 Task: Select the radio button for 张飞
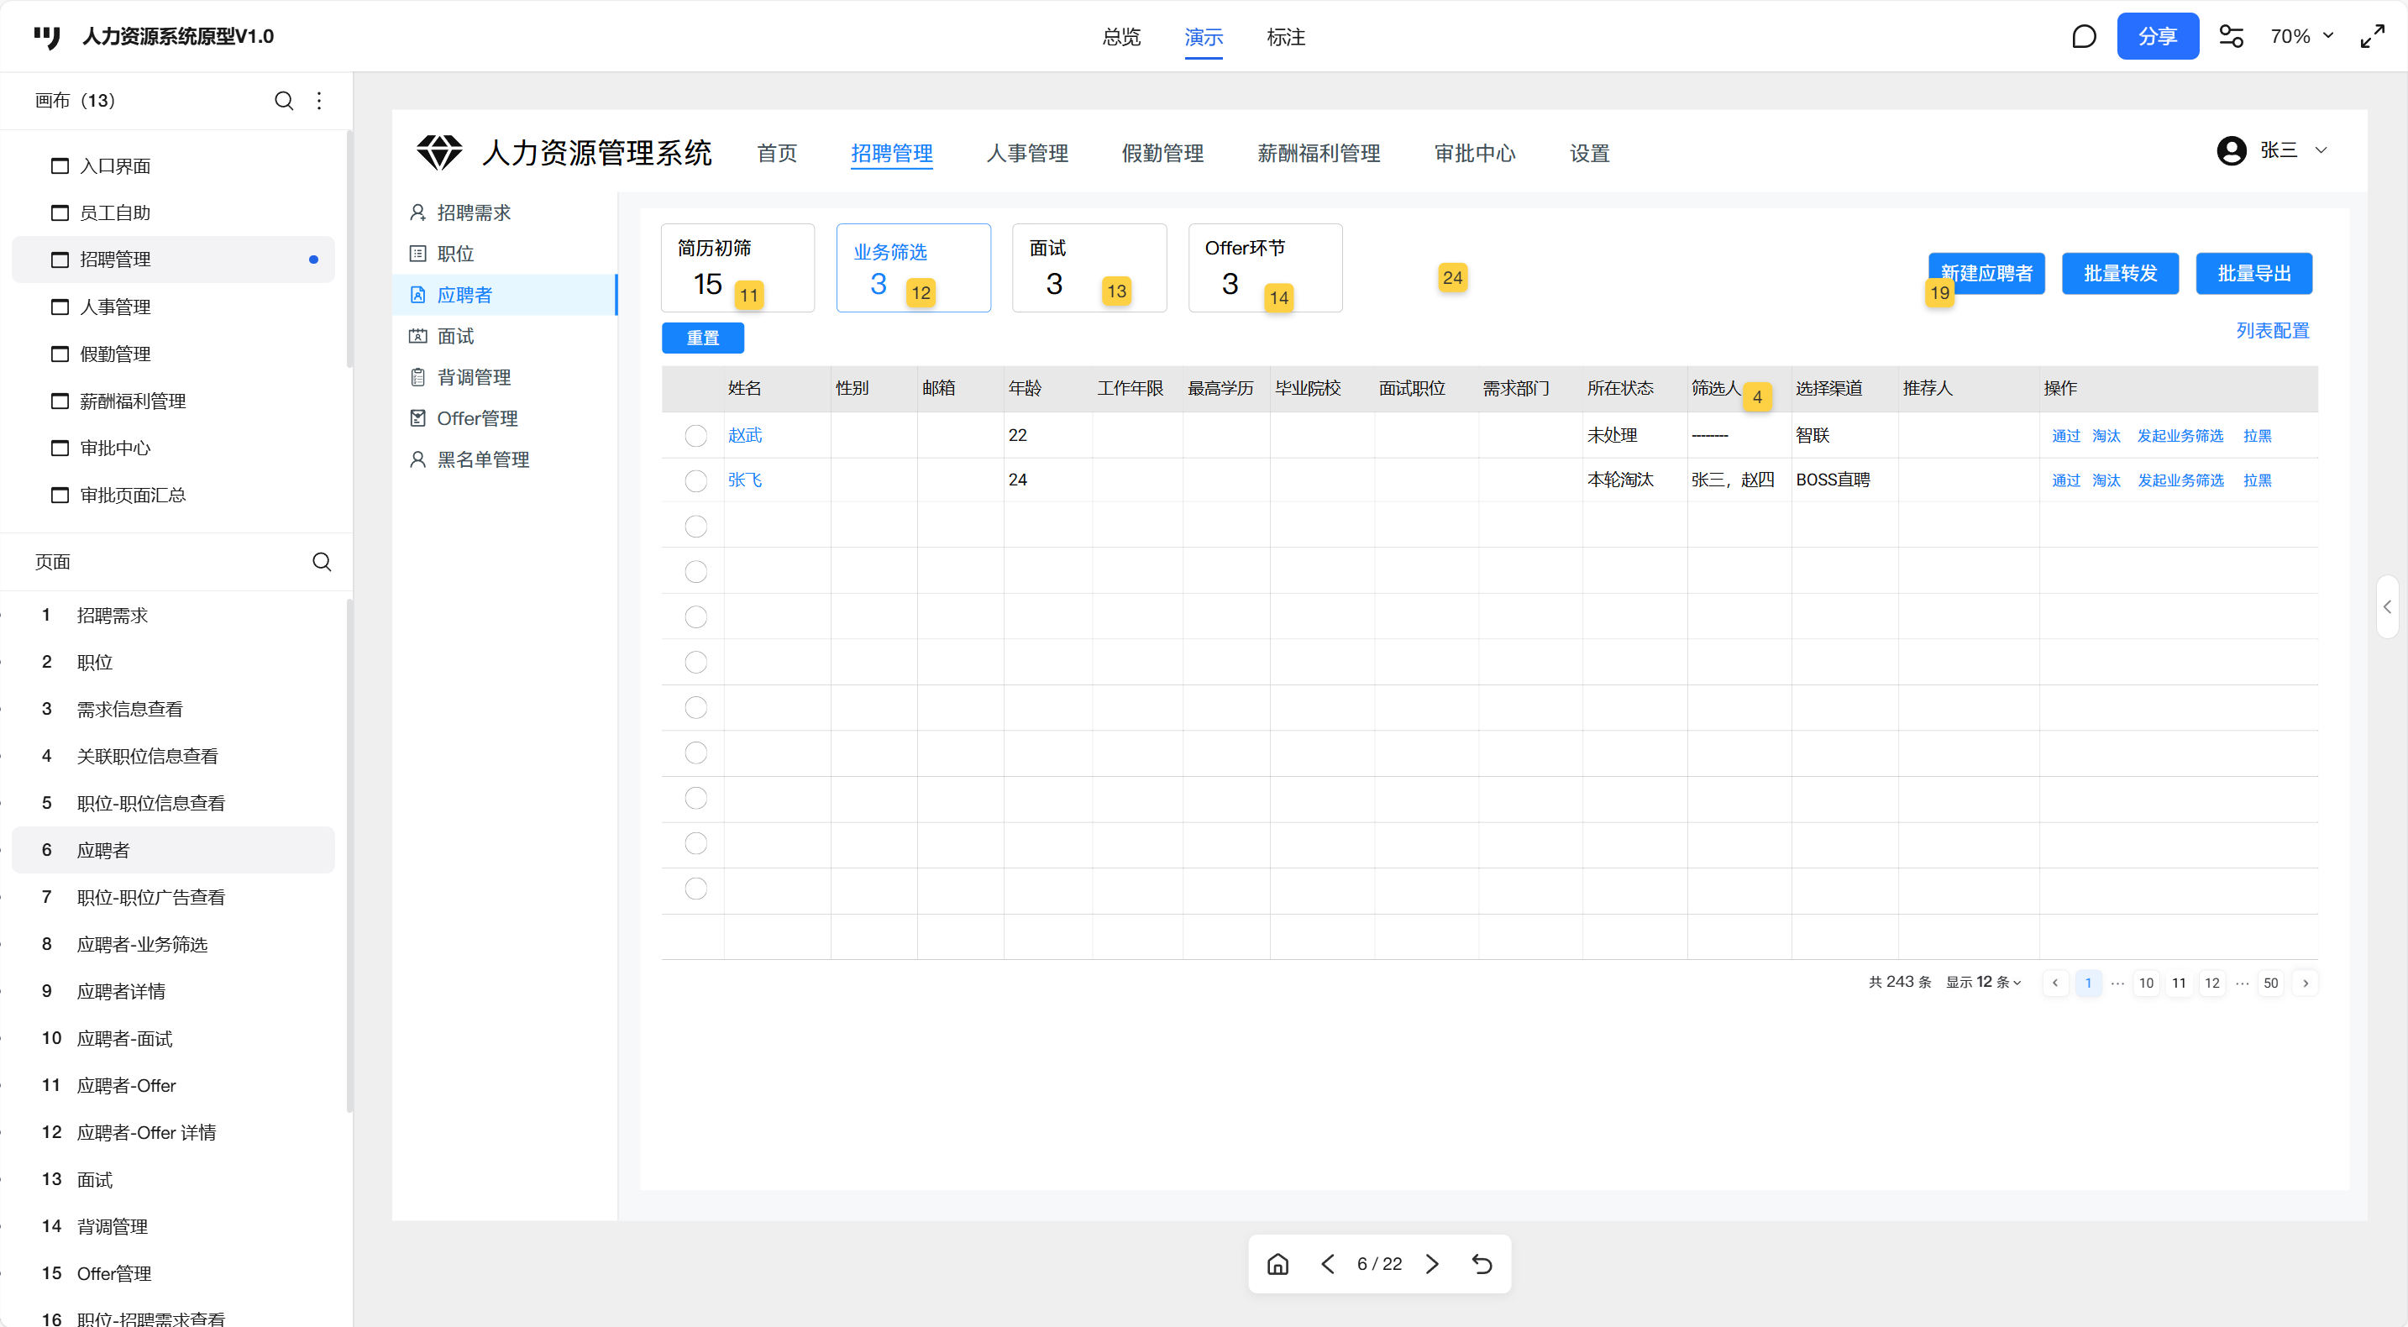tap(695, 480)
